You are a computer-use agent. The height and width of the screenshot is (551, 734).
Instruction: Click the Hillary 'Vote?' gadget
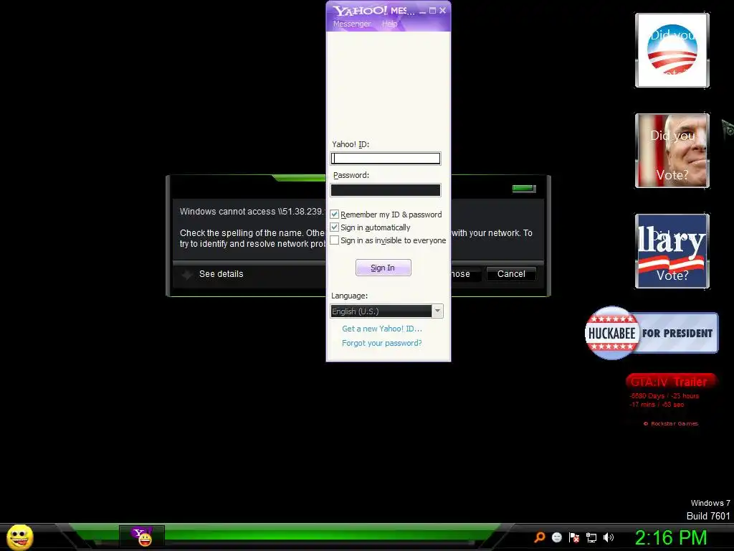click(x=672, y=250)
